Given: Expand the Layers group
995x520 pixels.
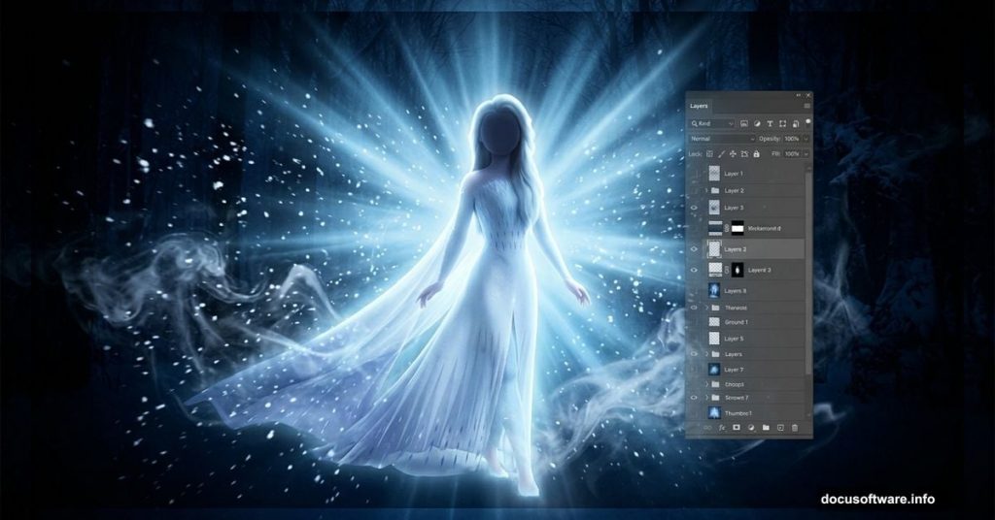Looking at the screenshot, I should (x=707, y=354).
